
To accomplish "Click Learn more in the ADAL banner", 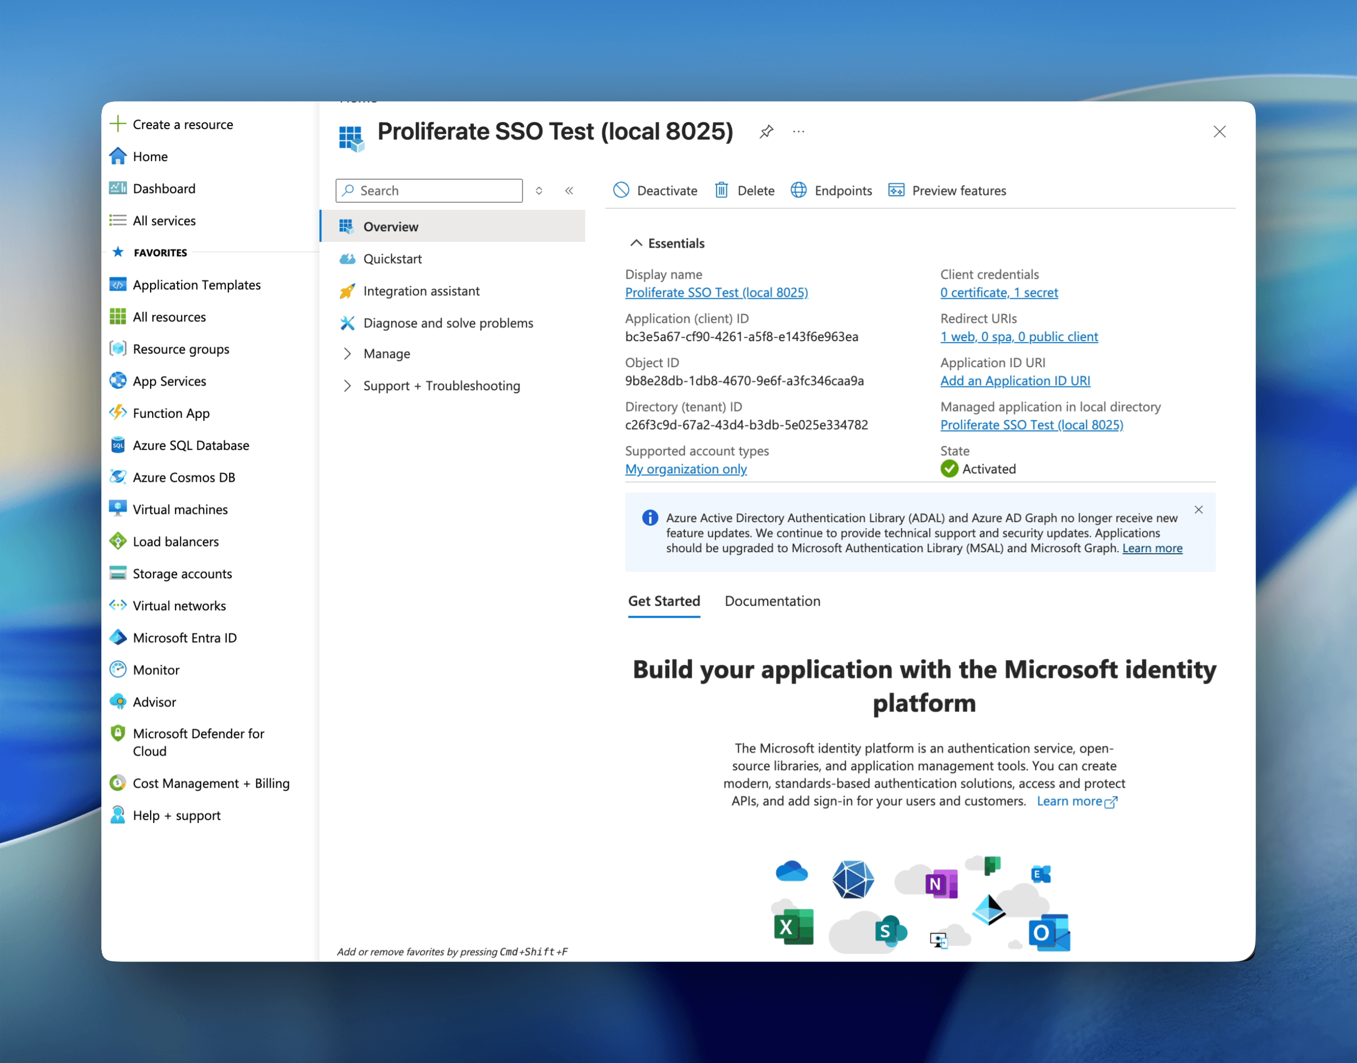I will (x=1152, y=548).
